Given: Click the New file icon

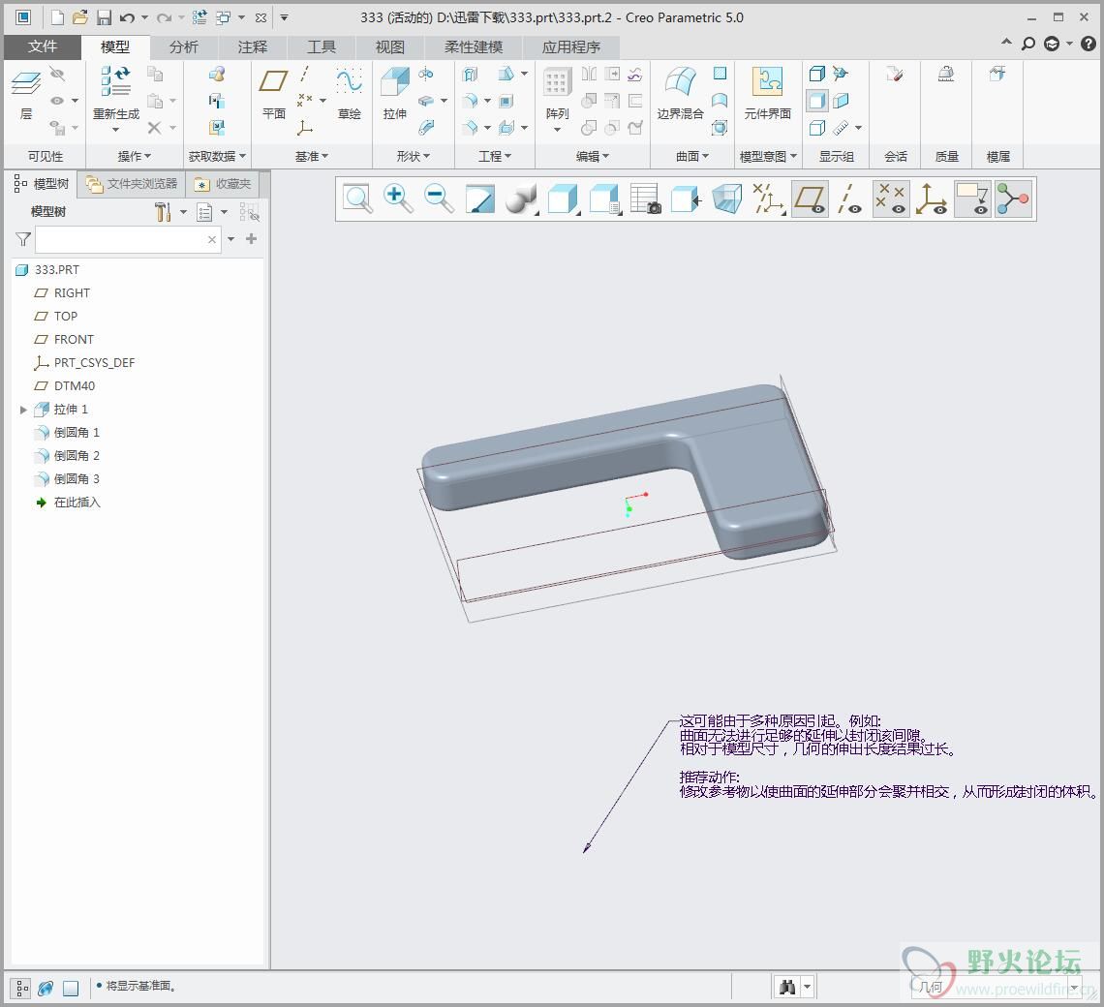Looking at the screenshot, I should click(x=58, y=17).
